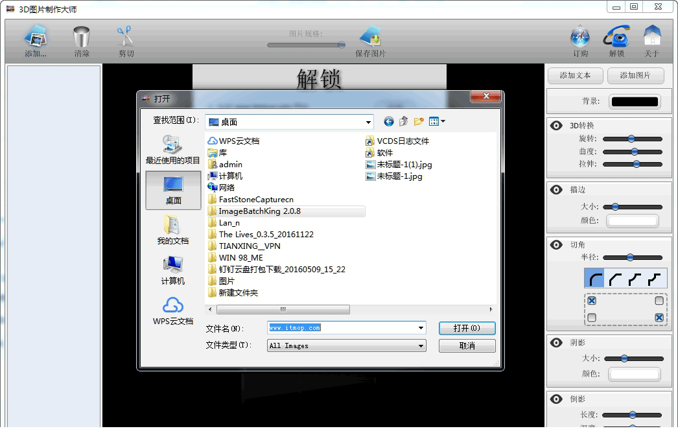Click the Save picture (保存图片) icon
The width and height of the screenshot is (678, 444).
coord(370,38)
